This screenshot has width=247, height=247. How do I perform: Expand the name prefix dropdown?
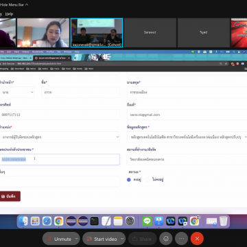click(x=17, y=93)
